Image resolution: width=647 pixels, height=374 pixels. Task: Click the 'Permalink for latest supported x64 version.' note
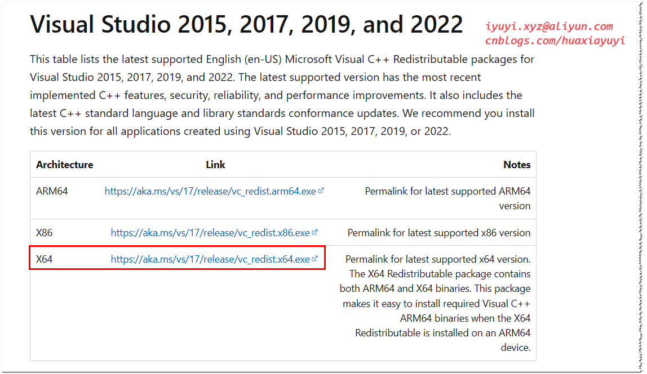pos(438,259)
